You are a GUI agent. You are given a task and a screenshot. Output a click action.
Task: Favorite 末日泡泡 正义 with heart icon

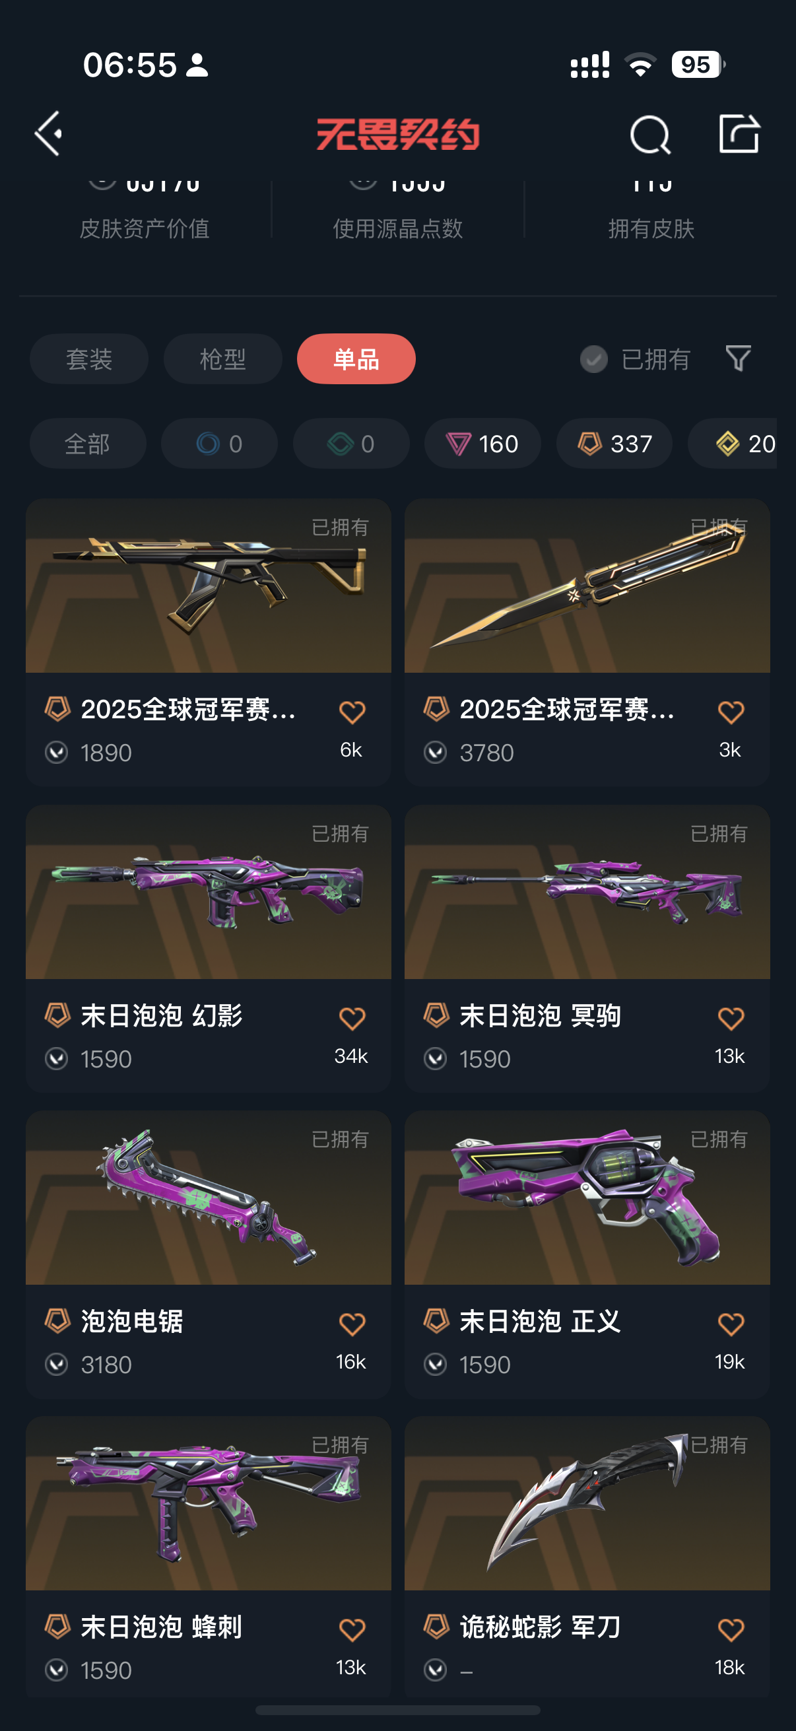pyautogui.click(x=731, y=1324)
